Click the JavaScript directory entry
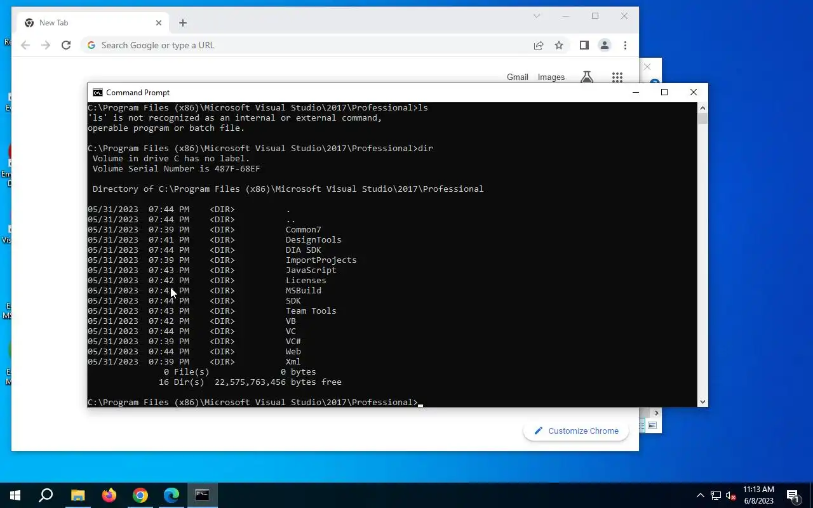Viewport: 813px width, 508px height. tap(311, 270)
